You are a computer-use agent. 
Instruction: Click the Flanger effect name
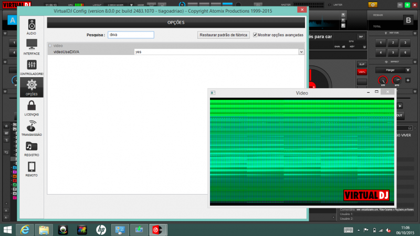[390, 70]
